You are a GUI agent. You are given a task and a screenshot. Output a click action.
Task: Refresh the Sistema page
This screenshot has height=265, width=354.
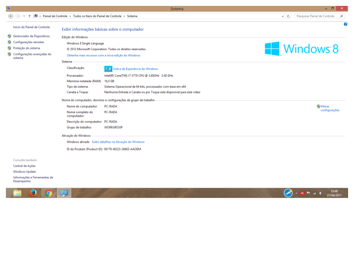288,16
